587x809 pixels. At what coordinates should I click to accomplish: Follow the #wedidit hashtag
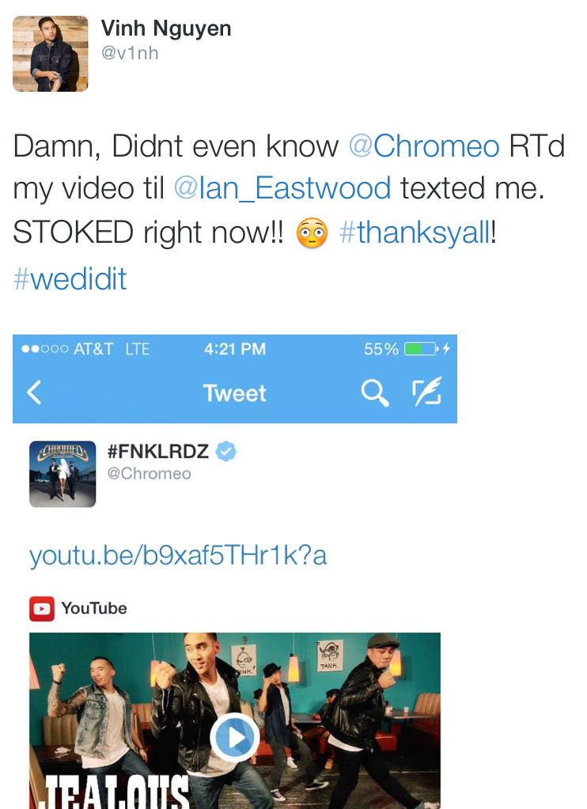(70, 278)
